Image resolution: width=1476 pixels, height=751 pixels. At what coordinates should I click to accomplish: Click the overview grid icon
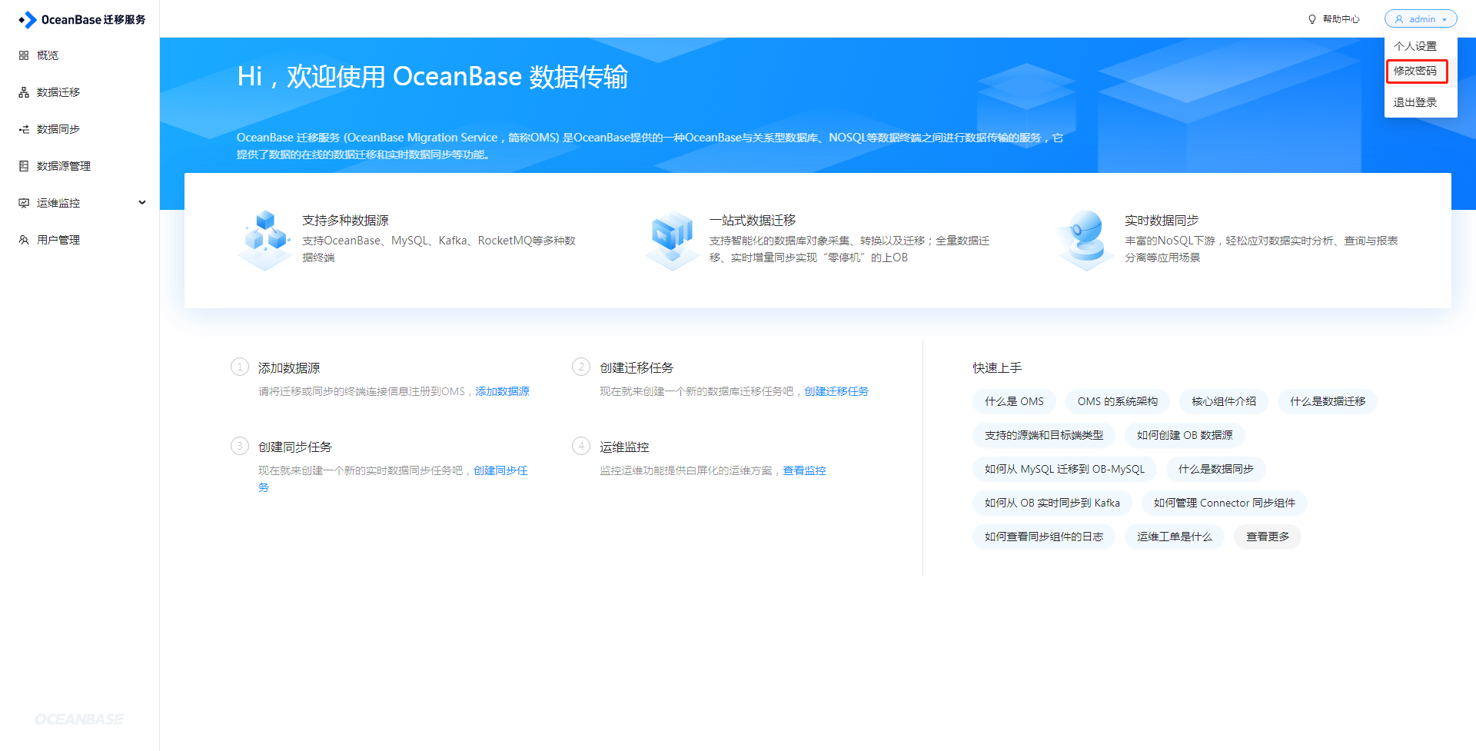point(24,55)
